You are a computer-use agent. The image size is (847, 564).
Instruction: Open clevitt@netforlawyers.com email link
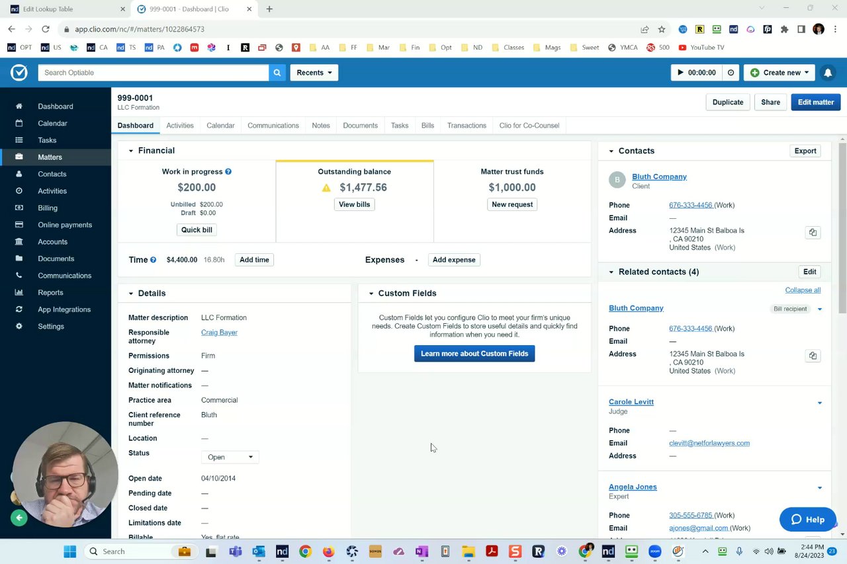tap(709, 444)
